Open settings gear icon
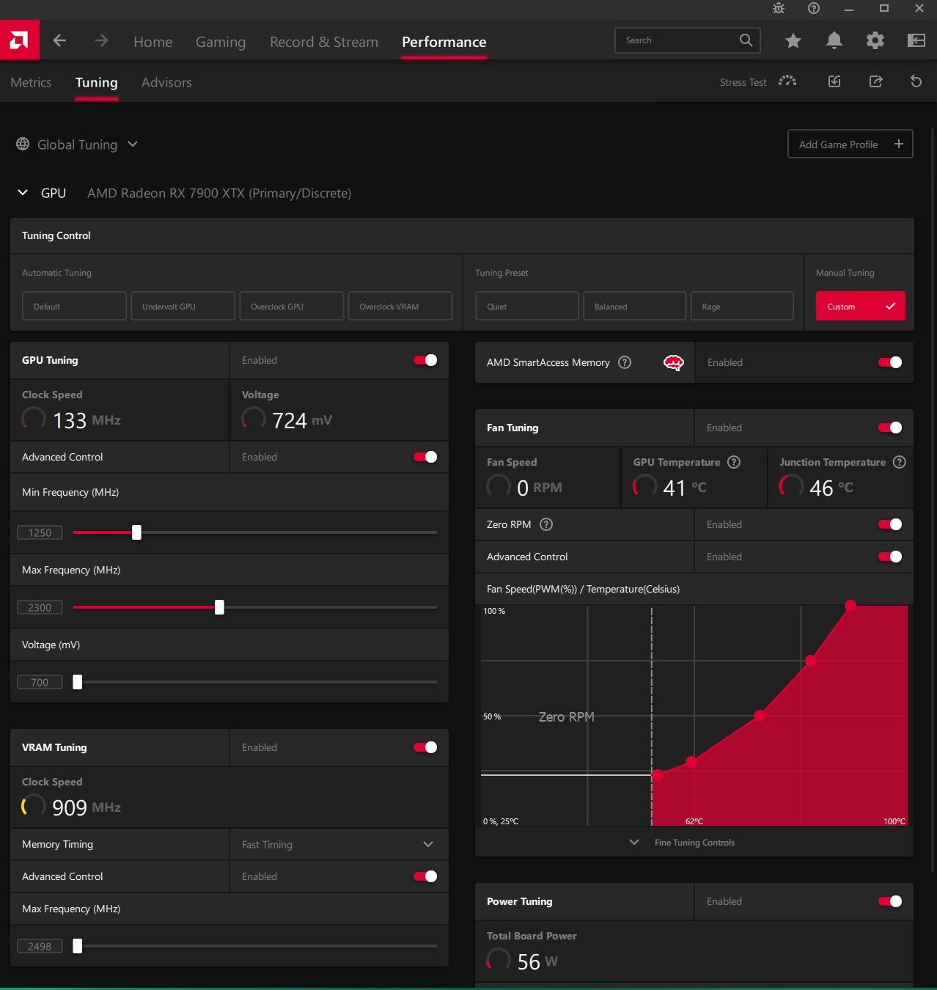Screen dimensions: 937x990 (x=875, y=41)
